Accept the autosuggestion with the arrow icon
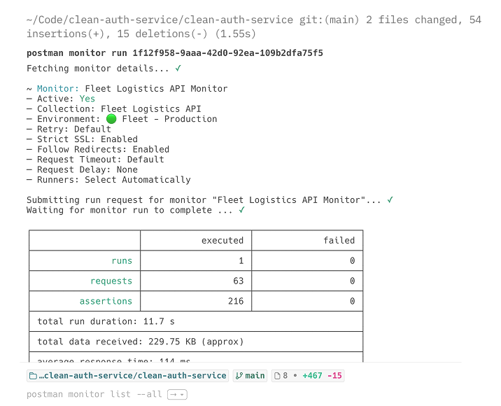 coord(174,395)
